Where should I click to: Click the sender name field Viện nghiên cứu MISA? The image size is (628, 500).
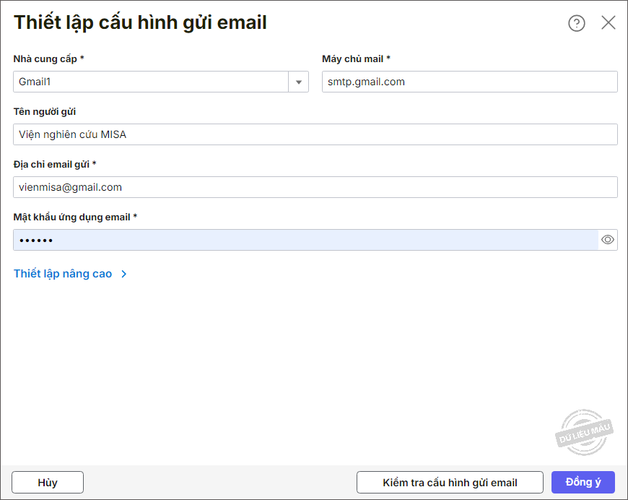(315, 134)
